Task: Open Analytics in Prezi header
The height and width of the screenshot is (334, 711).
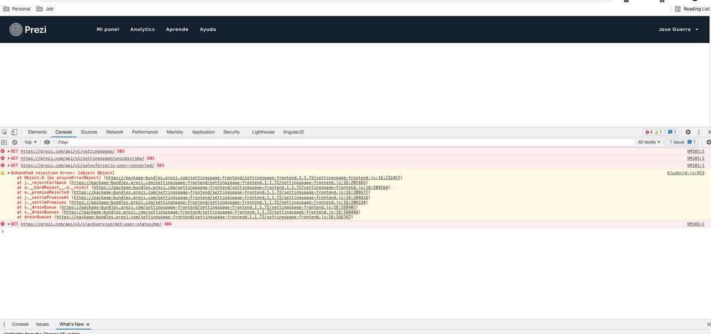Action: click(x=142, y=30)
